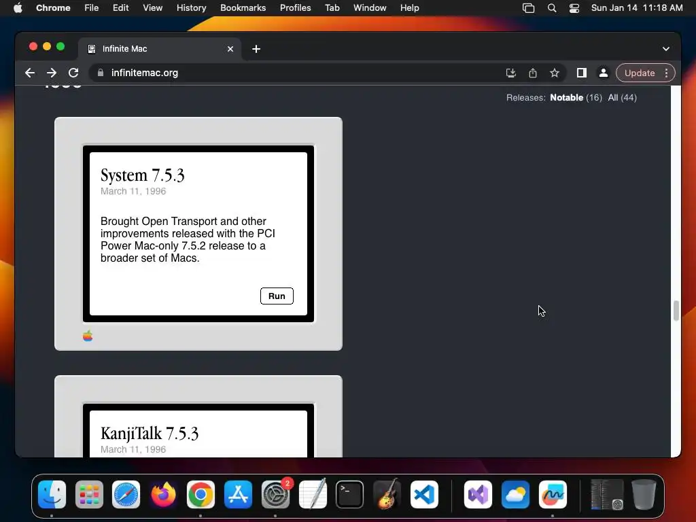Show Notable releases filter
696x522 pixels.
[566, 98]
